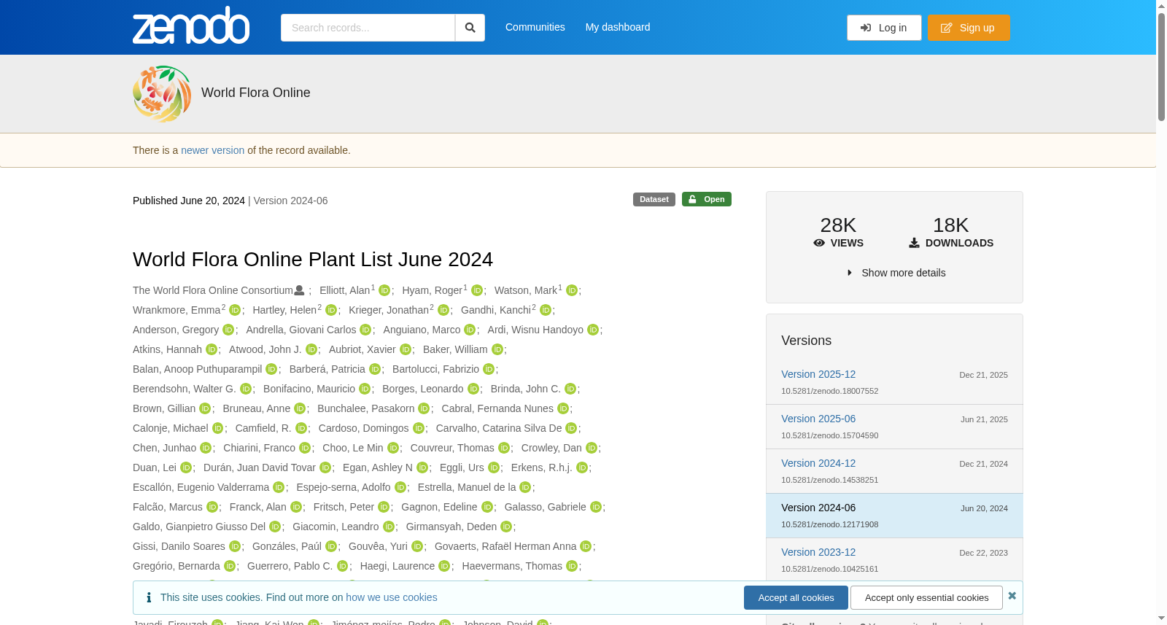Click author name Govaerts, Rafaël Herman Anna
This screenshot has width=1167, height=625.
pyautogui.click(x=505, y=546)
